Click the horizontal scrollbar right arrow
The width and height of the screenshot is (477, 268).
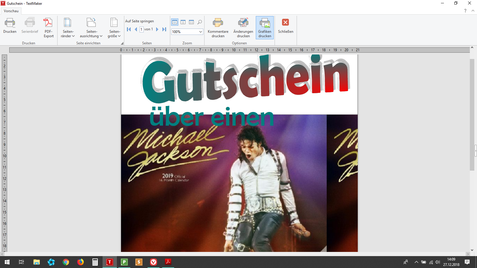[468, 254]
